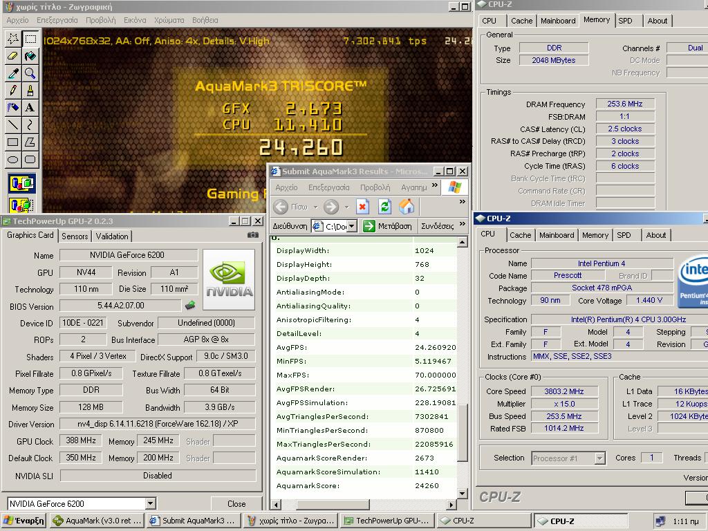Screen dimensions: 708x531
Task: Select the Rounded Rectangle tool in Paint
Action: tap(30, 160)
